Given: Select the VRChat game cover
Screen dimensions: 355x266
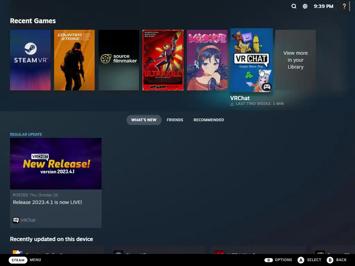Looking at the screenshot, I should point(251,60).
